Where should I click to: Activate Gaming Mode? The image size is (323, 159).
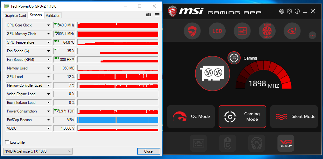242,117
